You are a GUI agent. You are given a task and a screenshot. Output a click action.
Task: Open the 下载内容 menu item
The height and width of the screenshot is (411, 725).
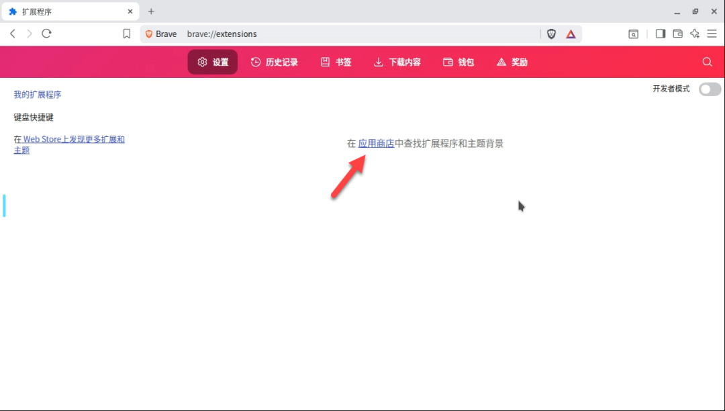click(x=397, y=62)
